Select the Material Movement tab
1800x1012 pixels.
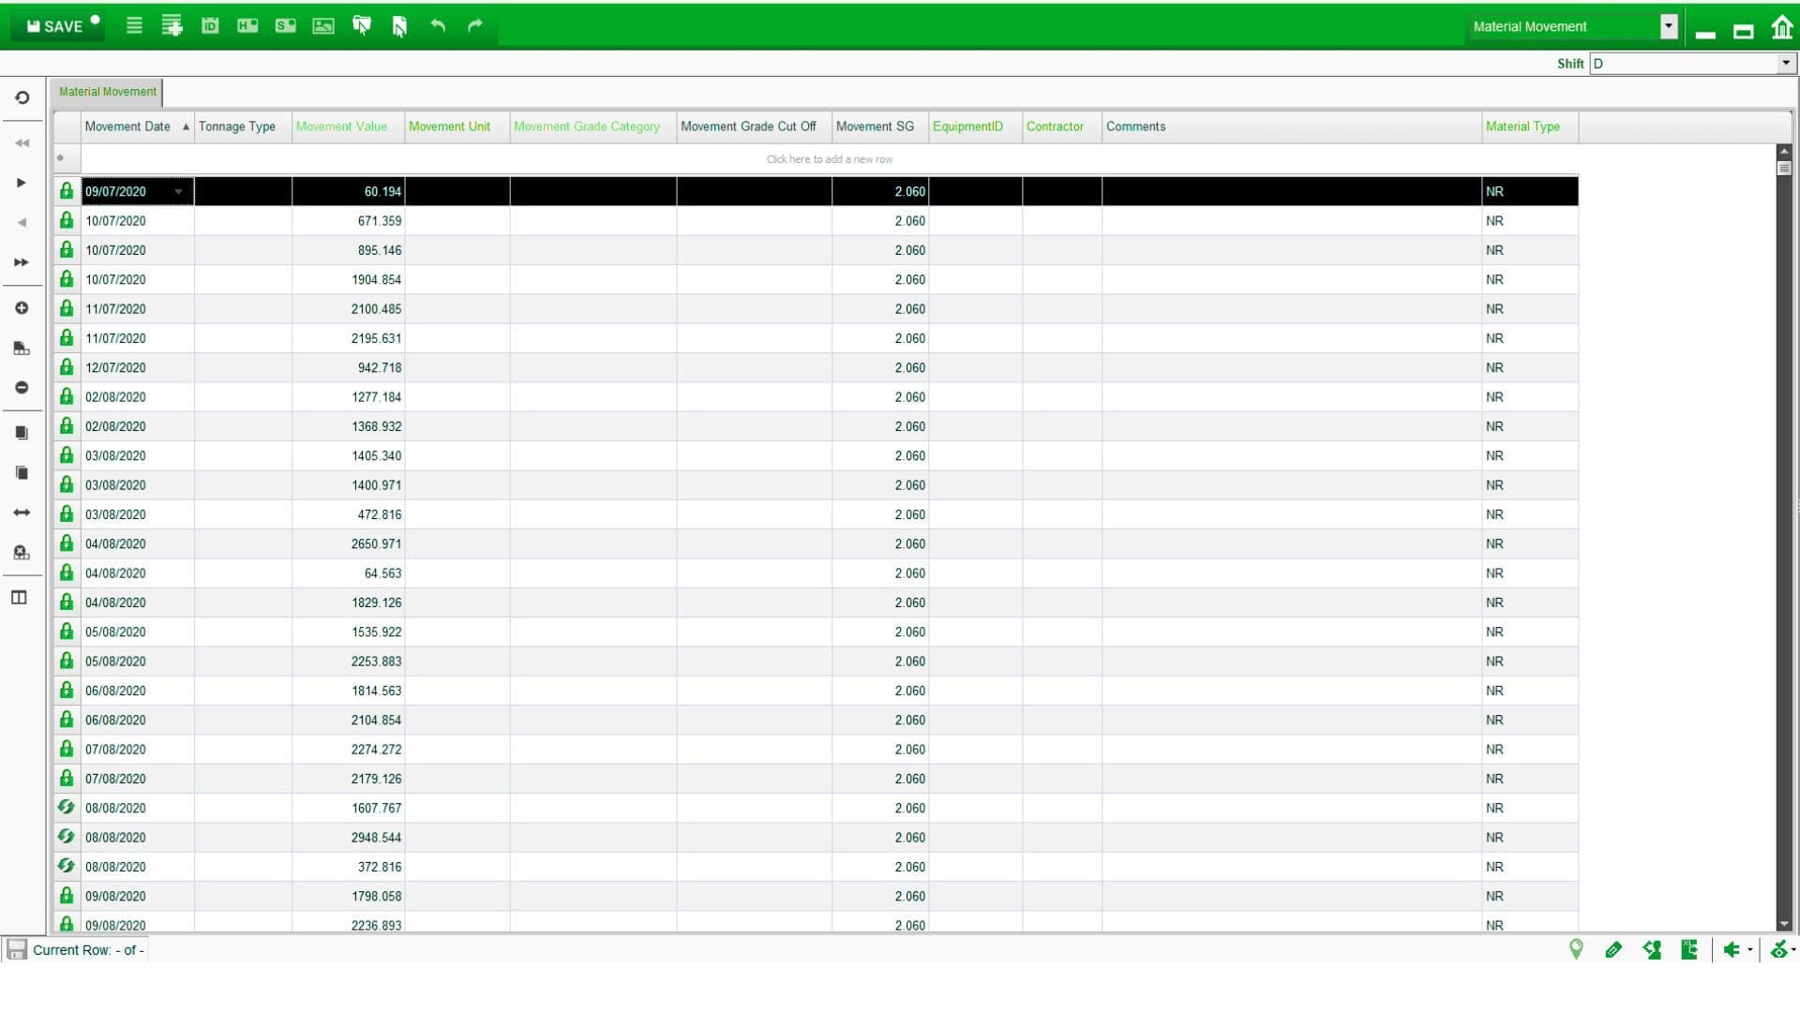tap(107, 92)
